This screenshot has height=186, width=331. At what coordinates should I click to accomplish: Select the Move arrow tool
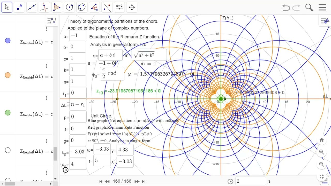click(7, 7)
